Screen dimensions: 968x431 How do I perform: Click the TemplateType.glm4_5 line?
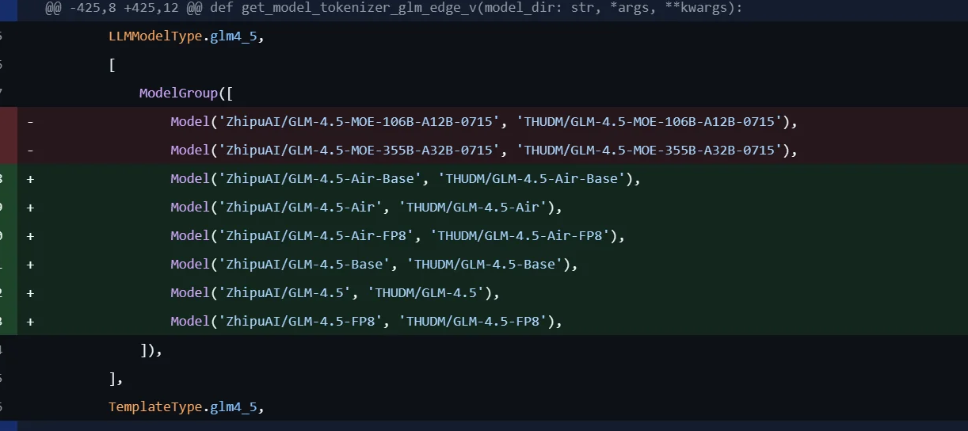[x=484, y=407]
